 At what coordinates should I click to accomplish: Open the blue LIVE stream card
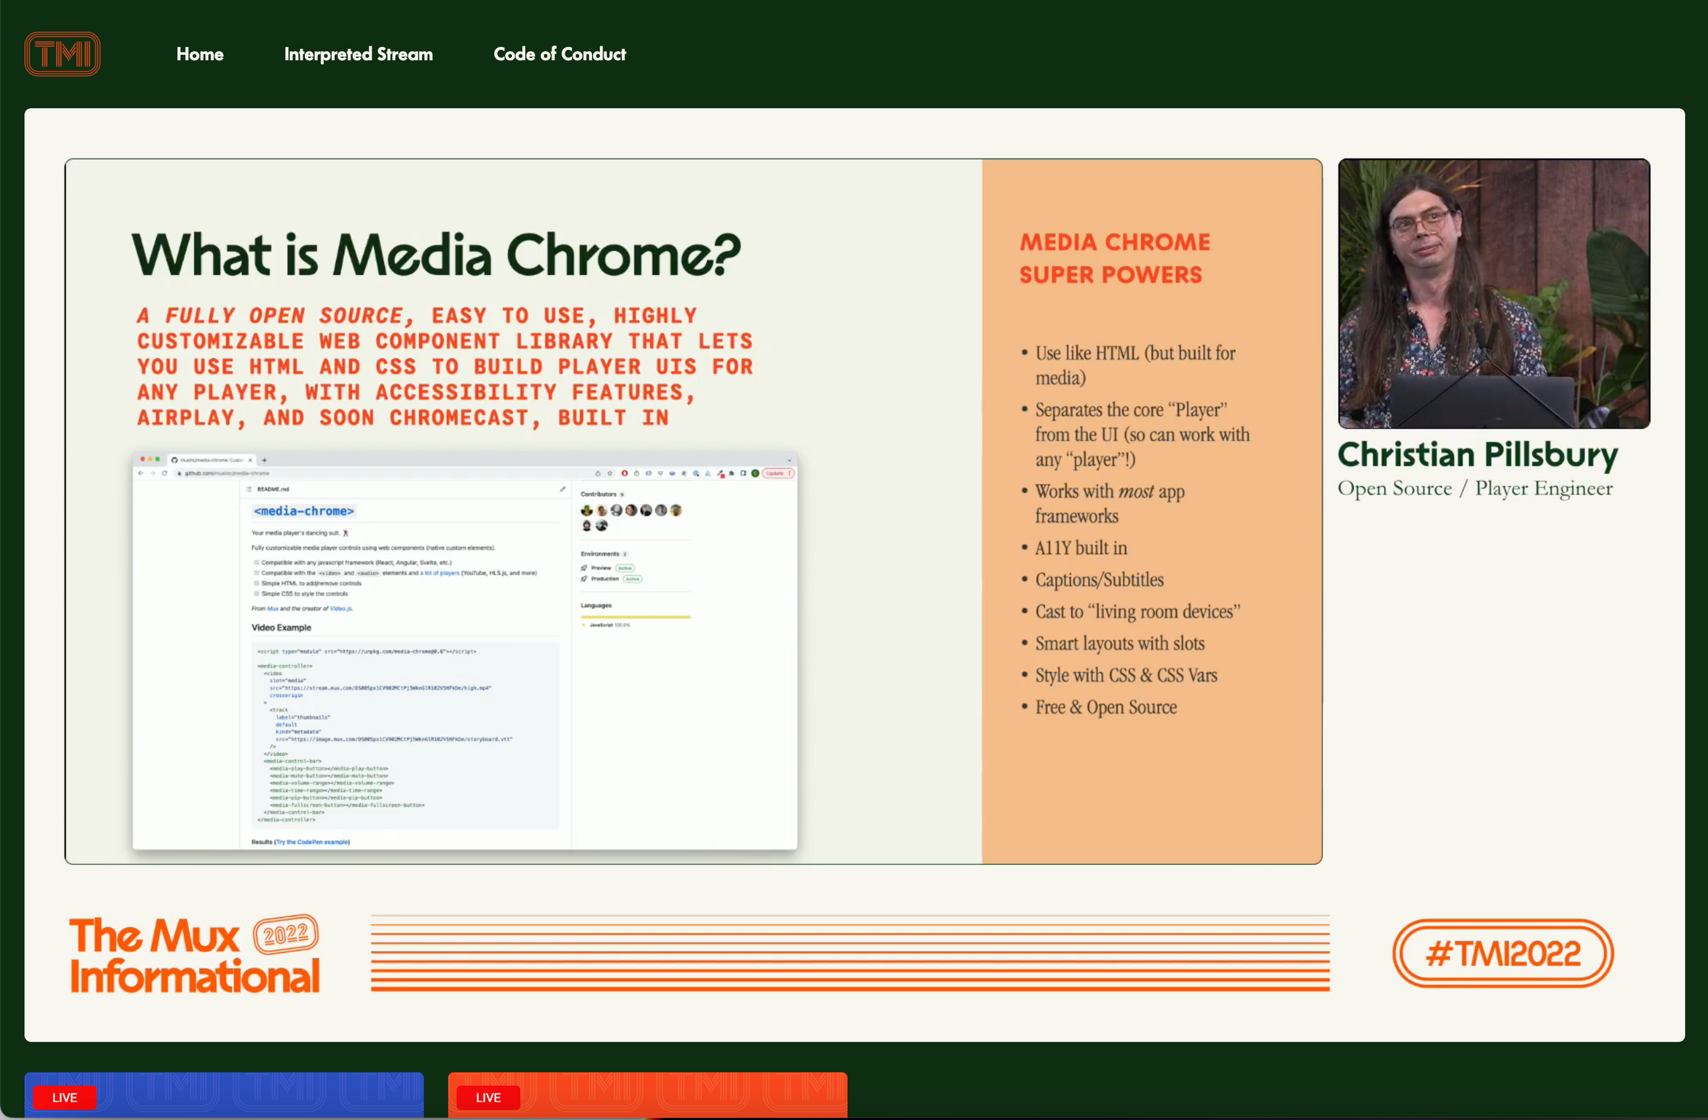(224, 1095)
